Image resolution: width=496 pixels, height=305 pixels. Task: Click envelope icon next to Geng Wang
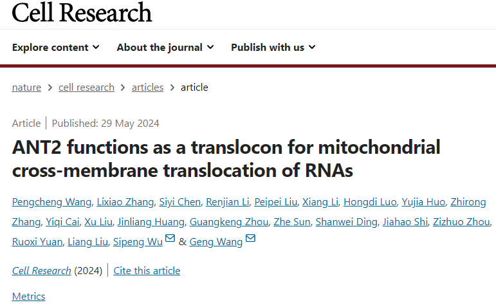(250, 240)
